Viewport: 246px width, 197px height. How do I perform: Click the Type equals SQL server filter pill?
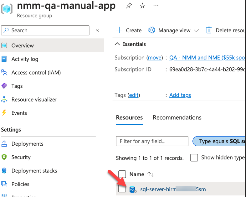coord(219,141)
